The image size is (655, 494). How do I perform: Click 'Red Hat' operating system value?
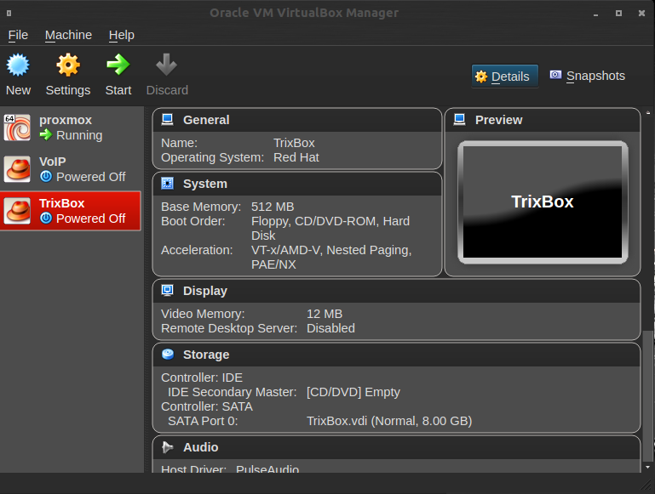(296, 157)
